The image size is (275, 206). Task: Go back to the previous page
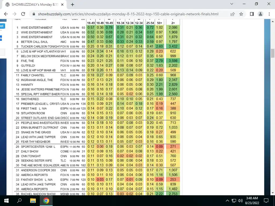click(6, 14)
